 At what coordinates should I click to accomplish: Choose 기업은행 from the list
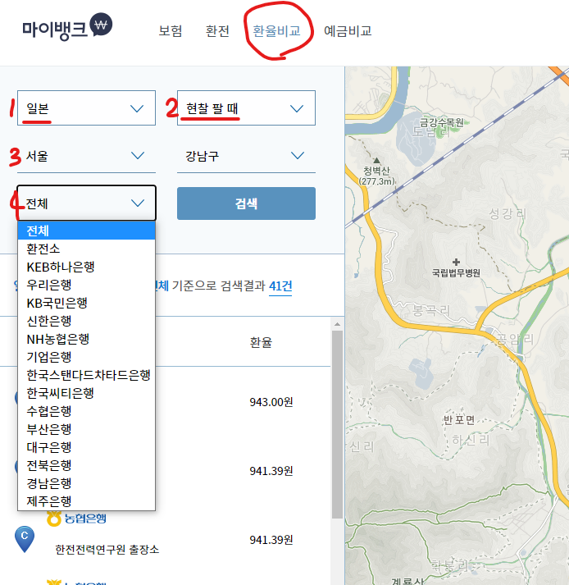87,357
